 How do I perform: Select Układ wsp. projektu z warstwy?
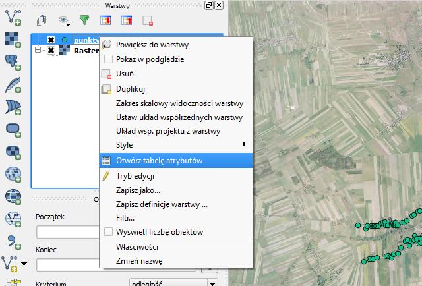coord(176,131)
